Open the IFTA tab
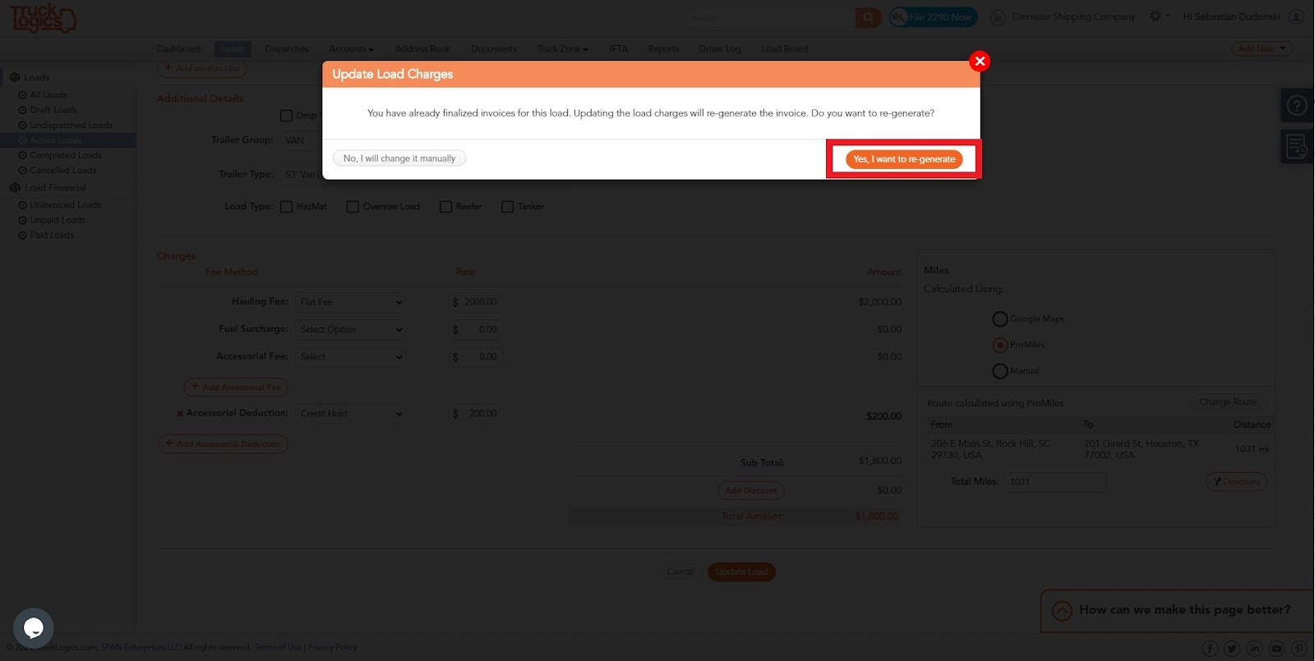 [x=618, y=49]
